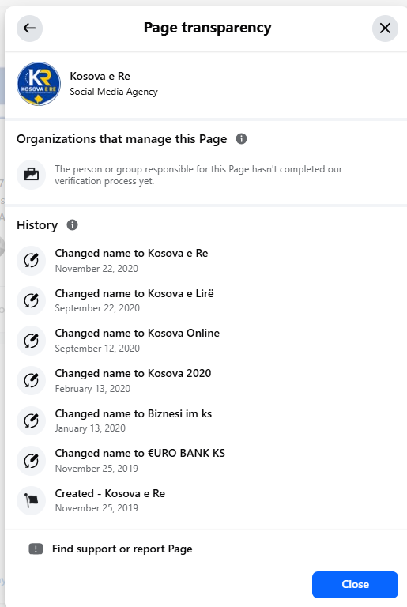Select Created - Kosova e Re history entry
This screenshot has width=407, height=607.
tap(110, 500)
